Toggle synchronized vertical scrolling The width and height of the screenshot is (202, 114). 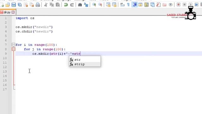point(108,5)
